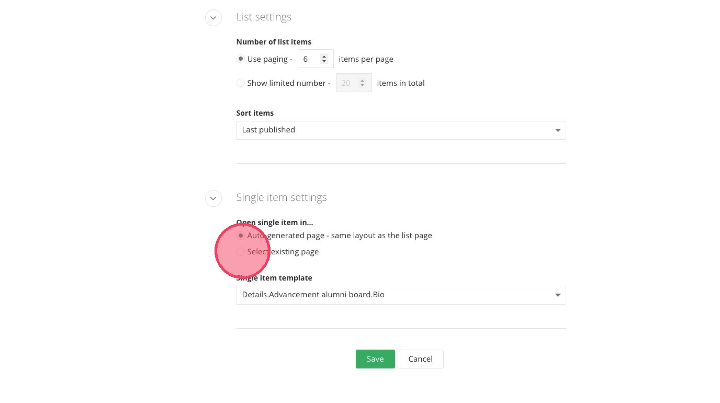
Task: Click the items in total number field
Action: click(347, 83)
